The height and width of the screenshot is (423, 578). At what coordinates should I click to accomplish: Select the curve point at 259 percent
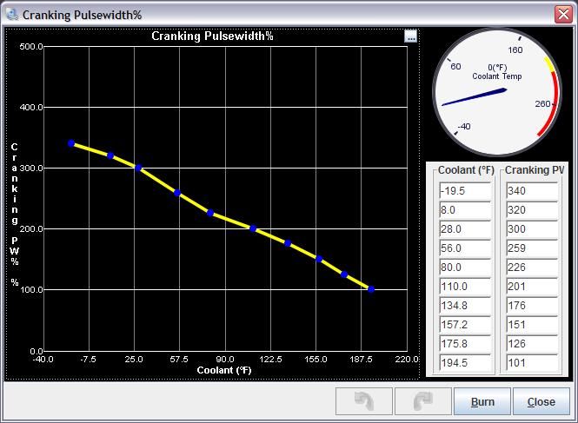(177, 193)
